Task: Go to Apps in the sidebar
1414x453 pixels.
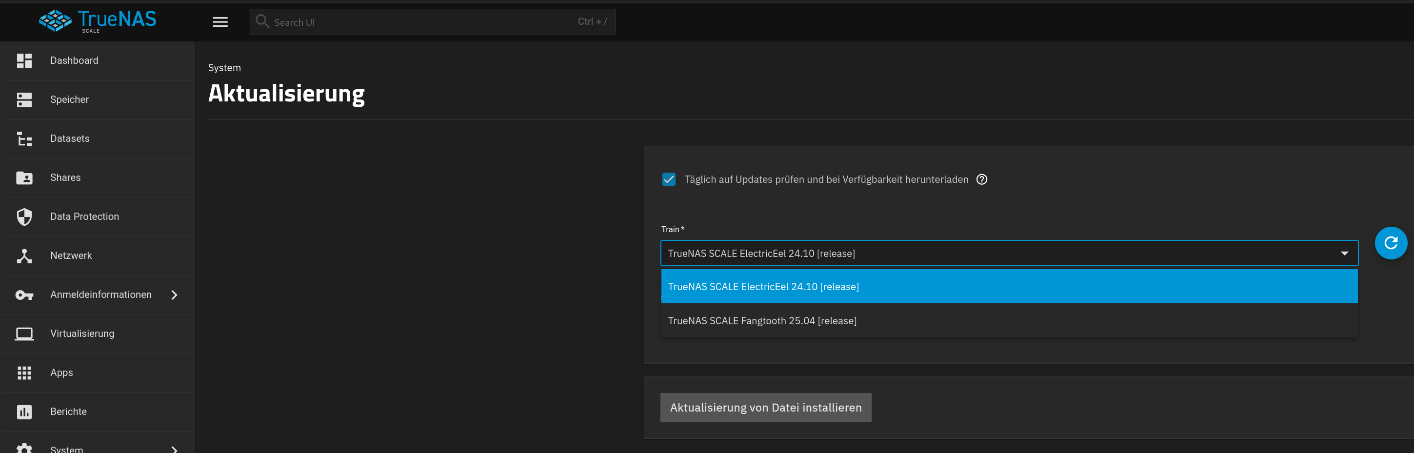Action: point(98,373)
